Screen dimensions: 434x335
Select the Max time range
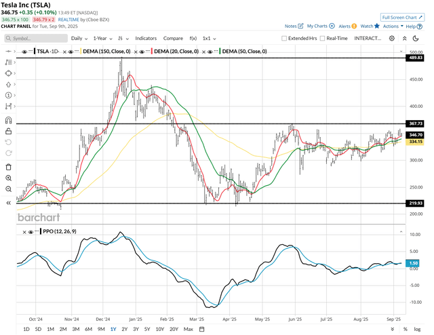(x=189, y=329)
